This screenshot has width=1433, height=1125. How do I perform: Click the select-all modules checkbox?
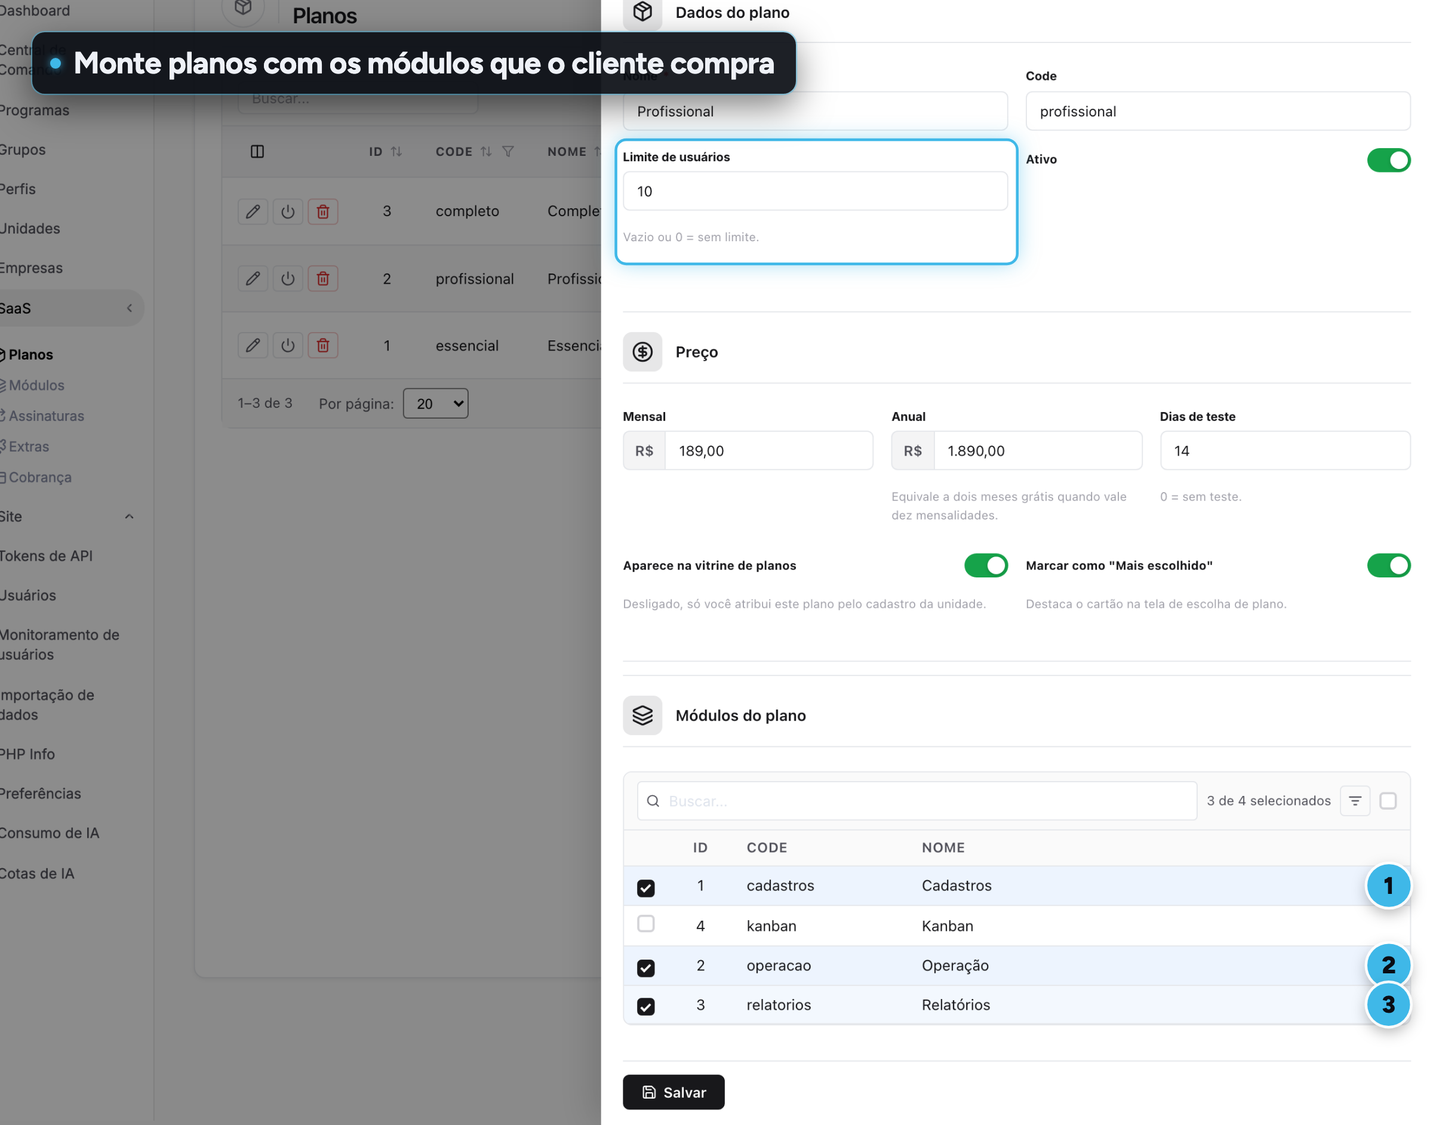(x=1388, y=801)
